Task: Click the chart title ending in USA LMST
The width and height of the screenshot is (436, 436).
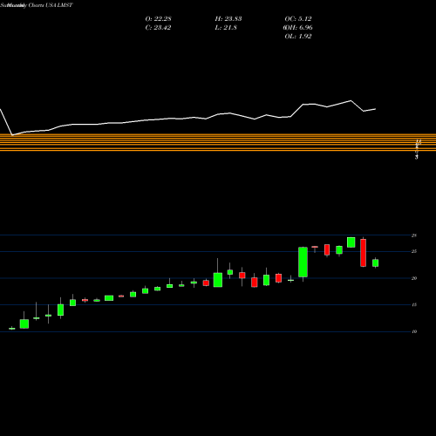Action: (37, 5)
